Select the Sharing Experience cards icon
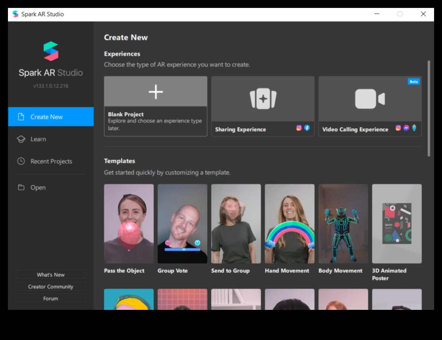Screen dimensions: 442x340 tap(262, 99)
